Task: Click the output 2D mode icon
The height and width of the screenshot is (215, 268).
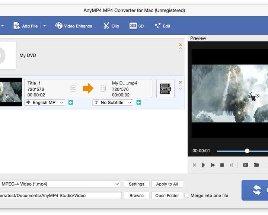Action: click(103, 89)
